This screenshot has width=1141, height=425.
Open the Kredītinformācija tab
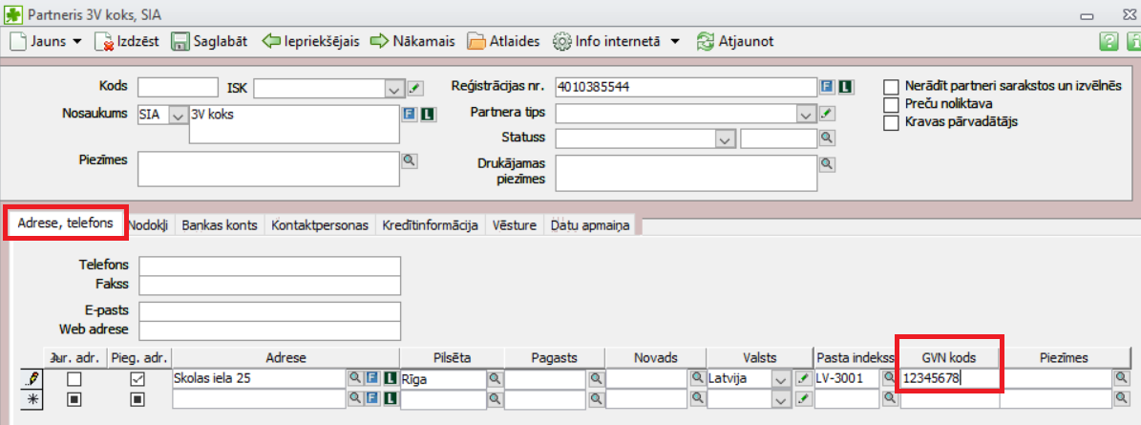[430, 225]
